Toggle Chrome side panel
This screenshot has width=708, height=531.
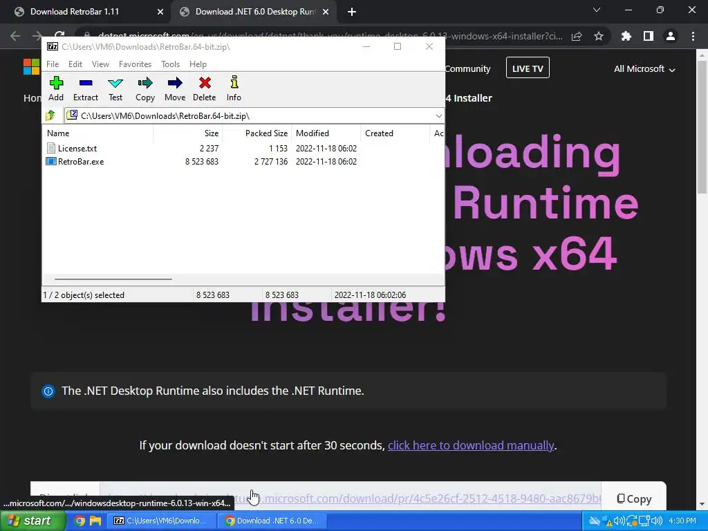(x=649, y=36)
